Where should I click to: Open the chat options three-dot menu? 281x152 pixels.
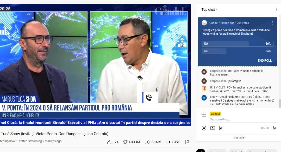click(x=276, y=9)
